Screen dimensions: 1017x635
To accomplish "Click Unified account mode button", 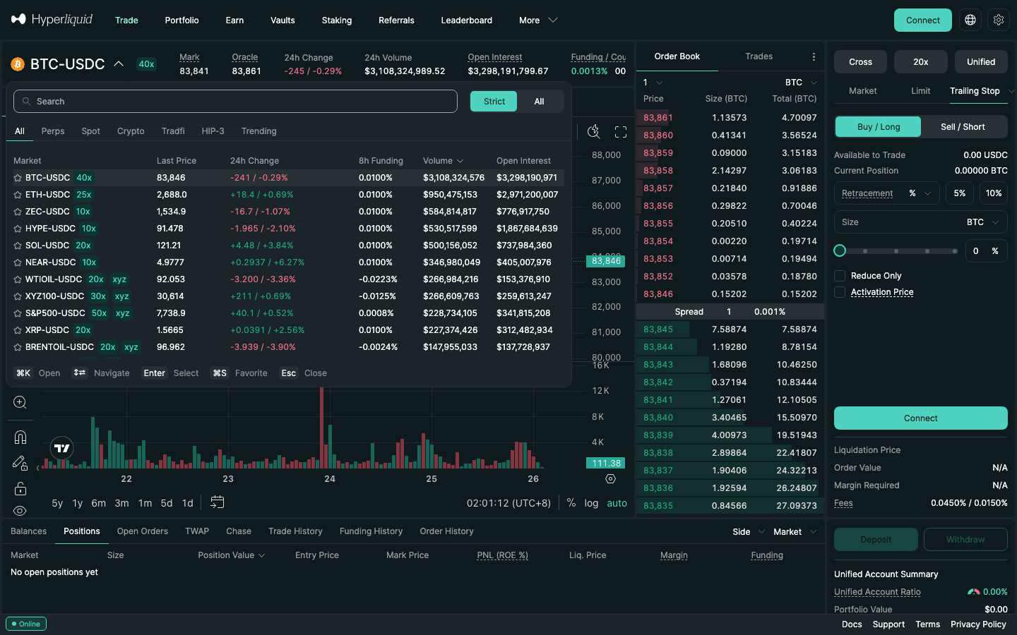I will 981,62.
